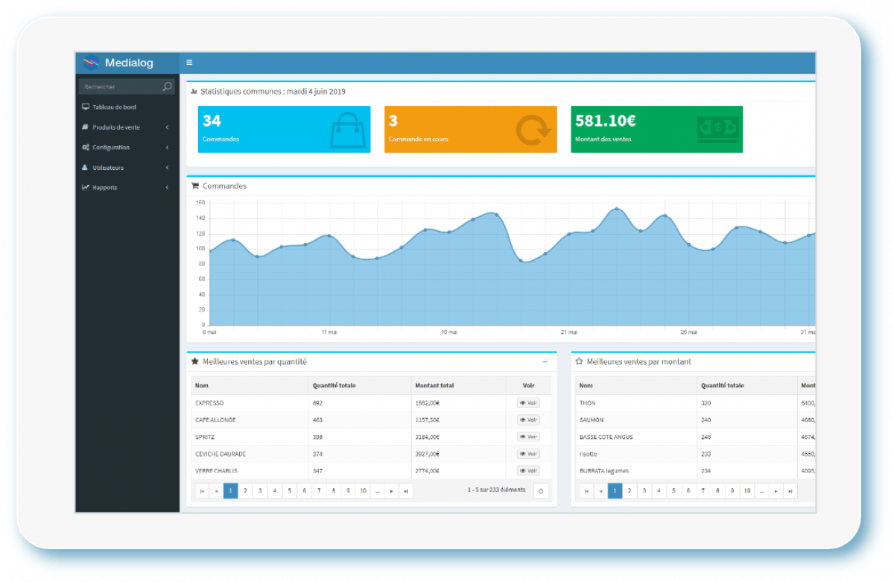
Task: Click the search magnifier icon
Action: tap(167, 86)
